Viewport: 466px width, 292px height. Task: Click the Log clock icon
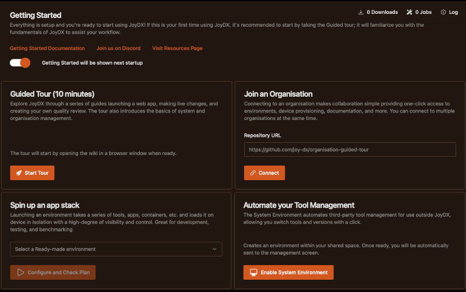[444, 12]
